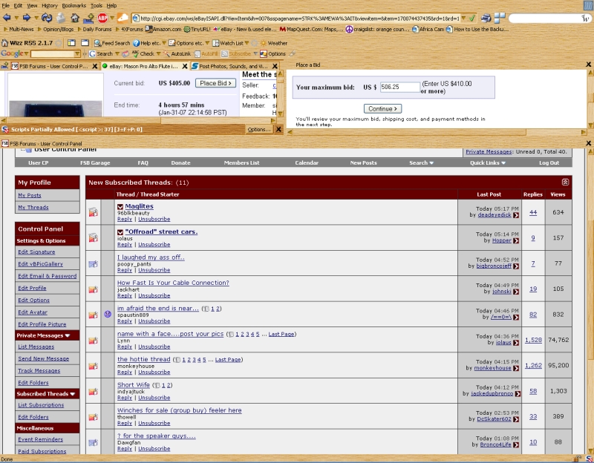Screen dimensions: 594x463
Task: Click the Google toolbar search box
Action: (x=55, y=53)
